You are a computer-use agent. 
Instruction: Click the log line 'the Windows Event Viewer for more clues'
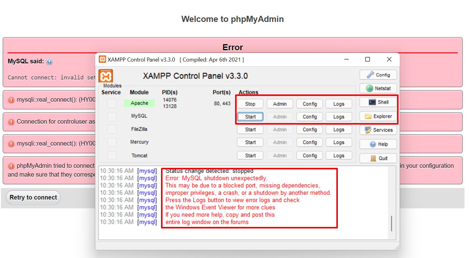pyautogui.click(x=220, y=207)
